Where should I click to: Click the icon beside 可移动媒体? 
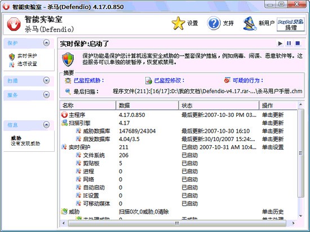(x=78, y=203)
